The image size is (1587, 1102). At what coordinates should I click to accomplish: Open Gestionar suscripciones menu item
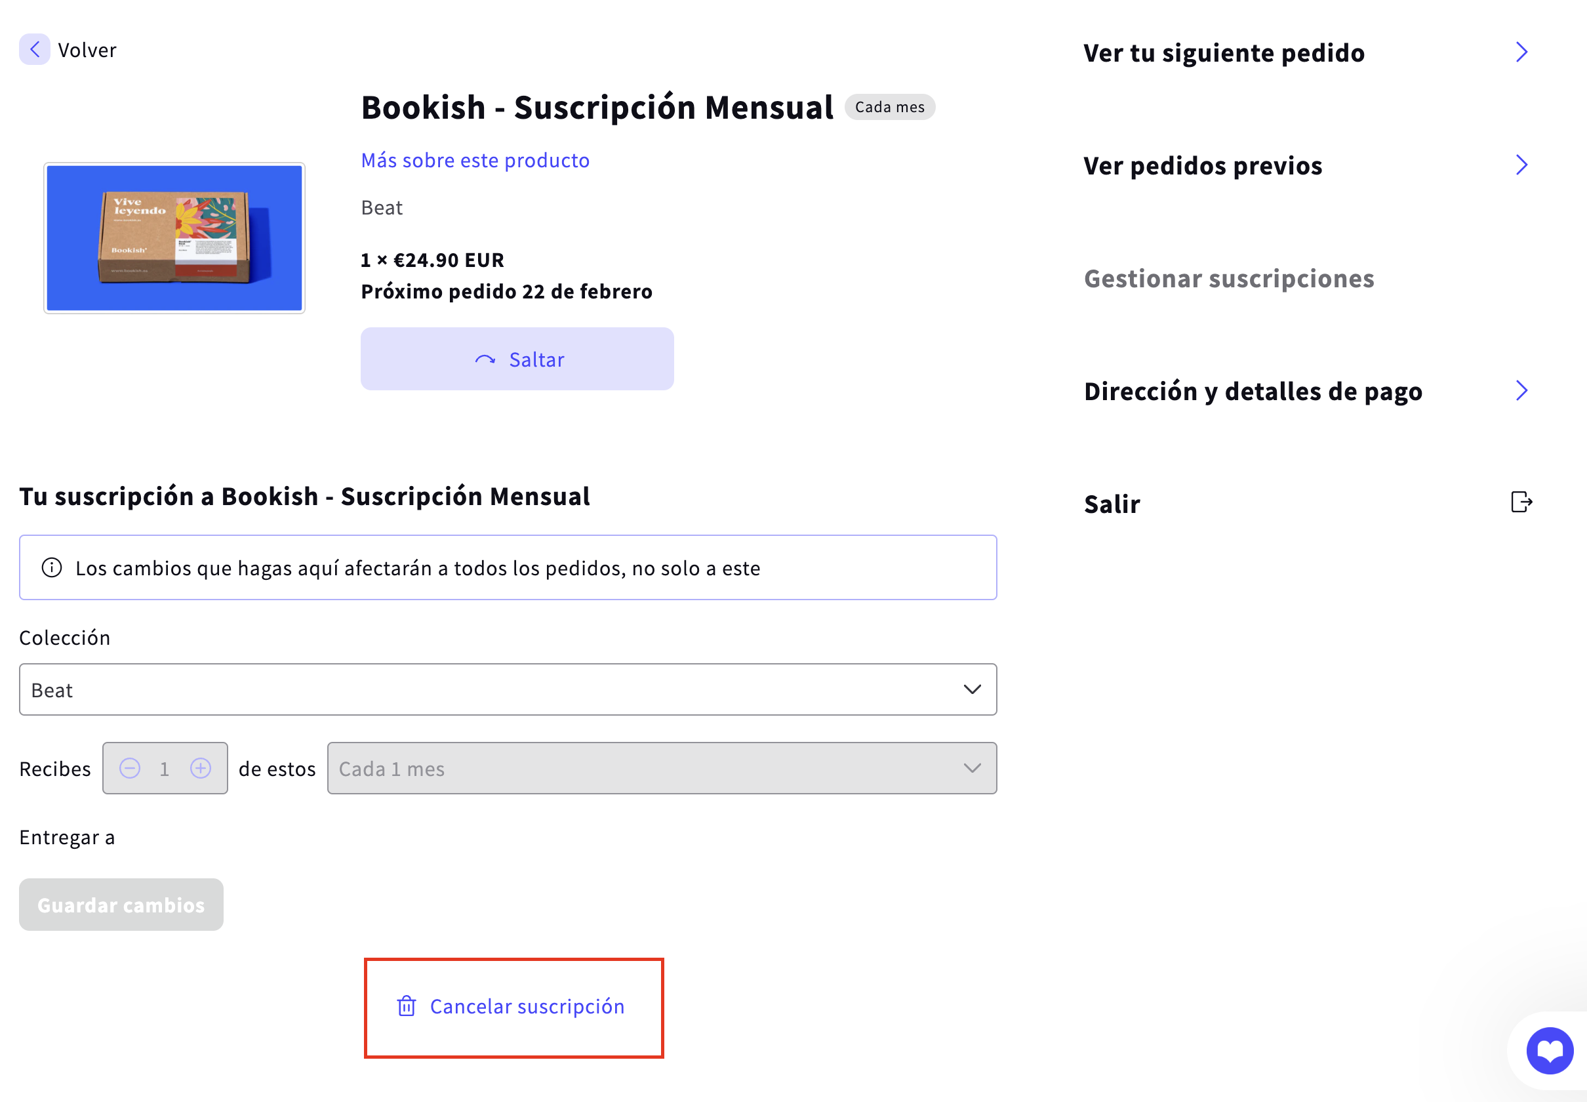1229,278
